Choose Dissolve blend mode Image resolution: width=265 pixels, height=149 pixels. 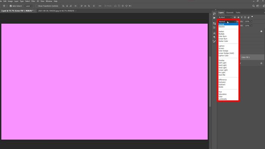point(228,27)
